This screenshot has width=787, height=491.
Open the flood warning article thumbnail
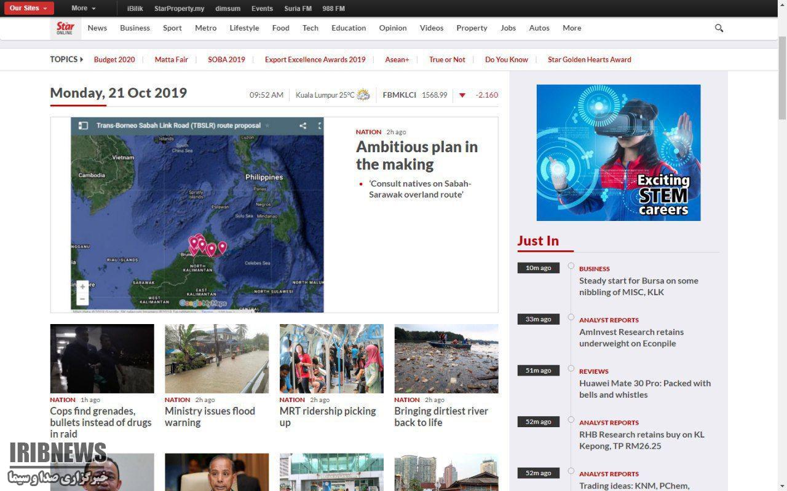216,358
